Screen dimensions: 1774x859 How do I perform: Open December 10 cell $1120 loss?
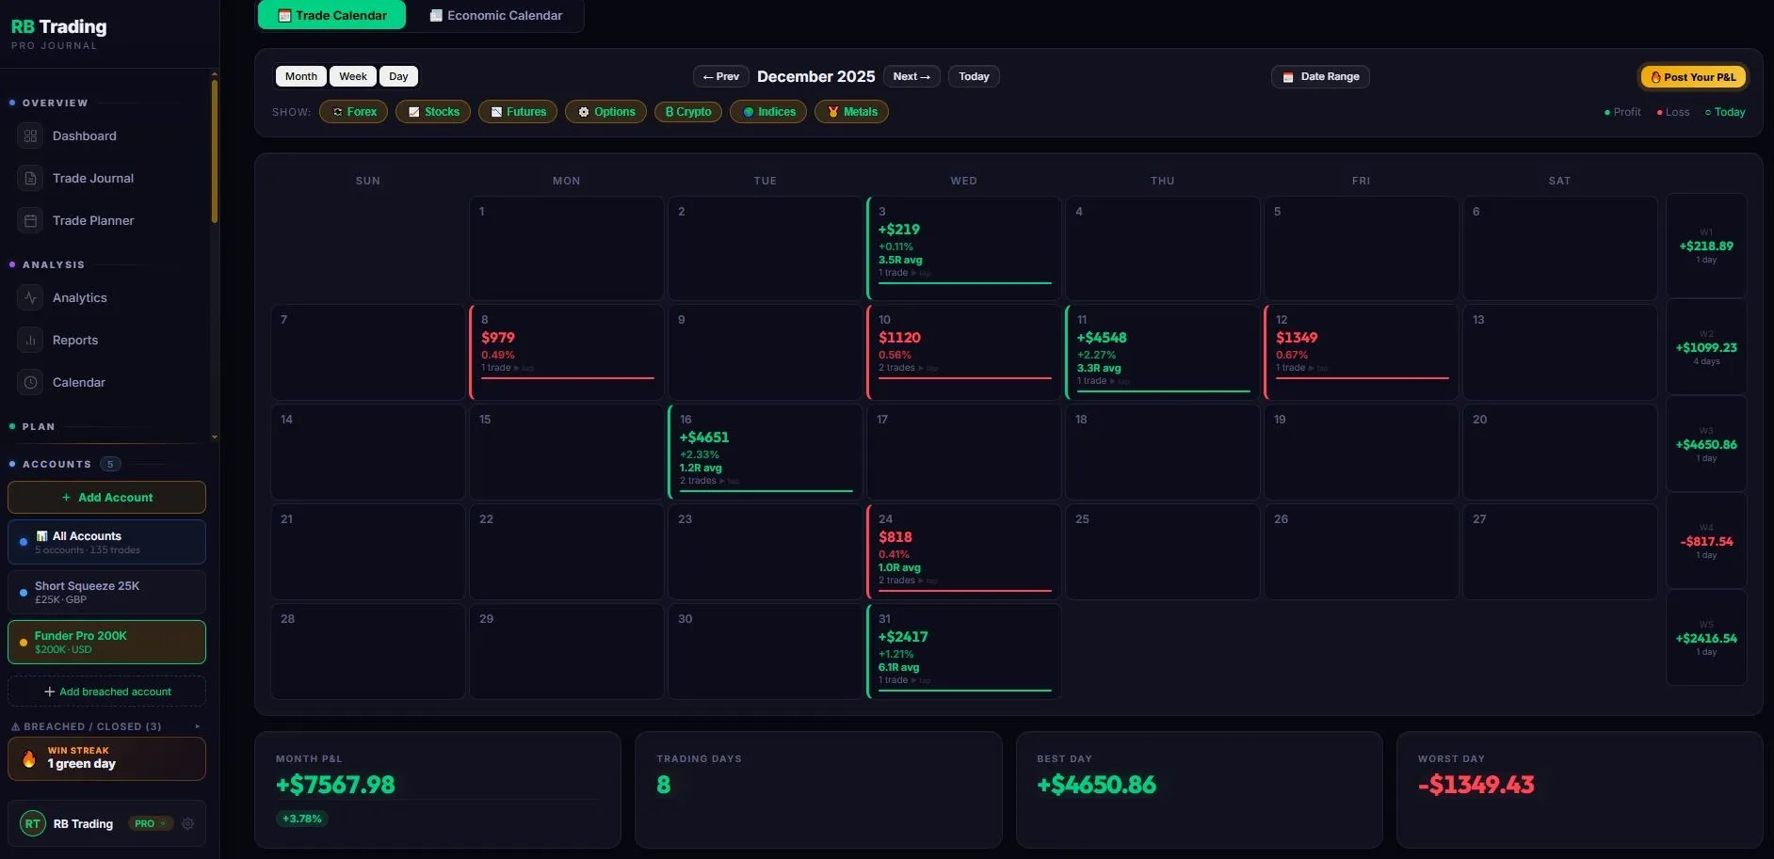[x=963, y=352]
